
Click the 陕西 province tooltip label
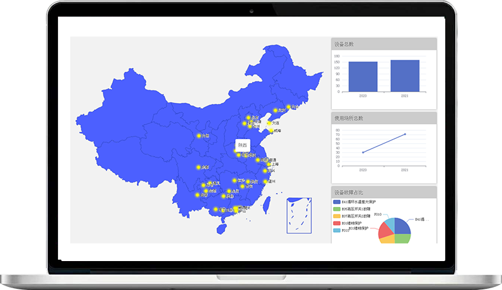(242, 145)
